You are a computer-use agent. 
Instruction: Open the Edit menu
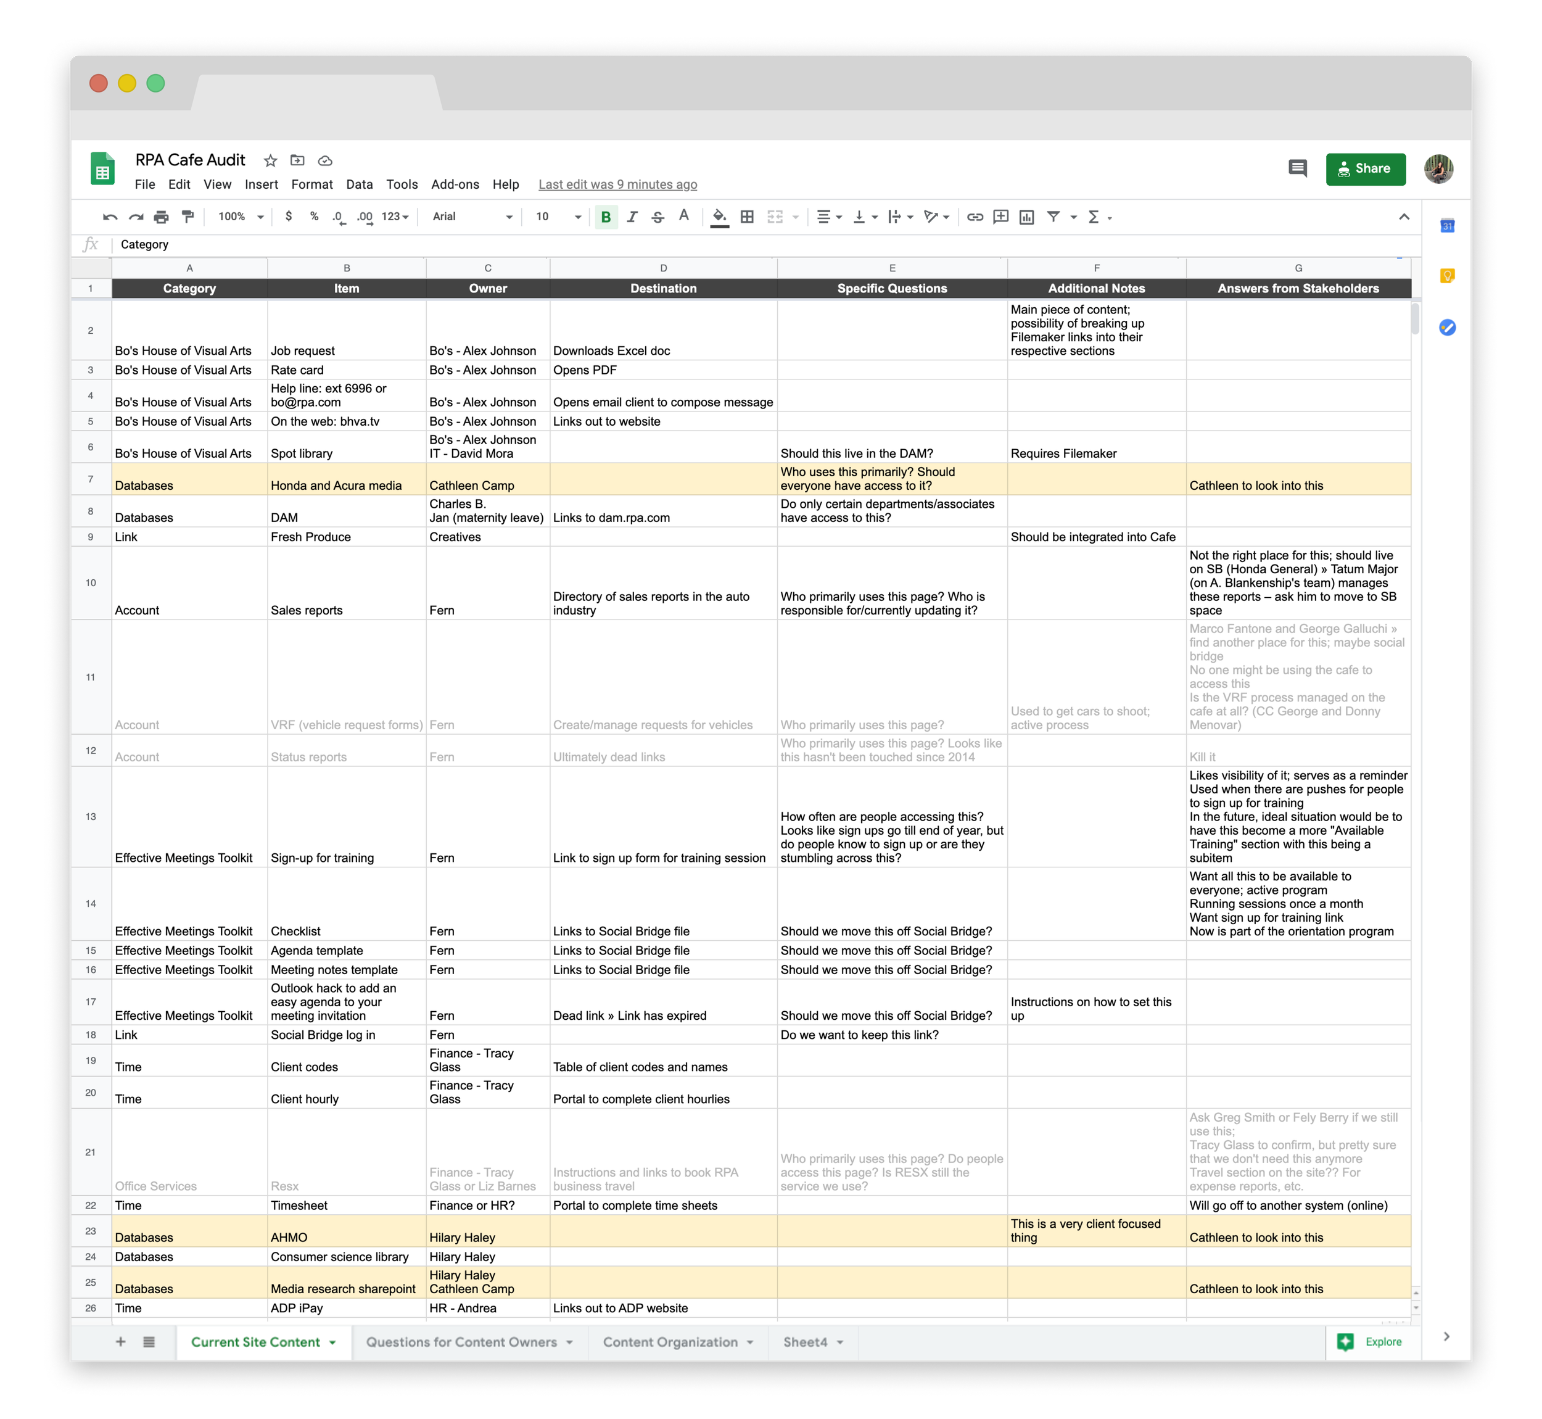click(179, 184)
